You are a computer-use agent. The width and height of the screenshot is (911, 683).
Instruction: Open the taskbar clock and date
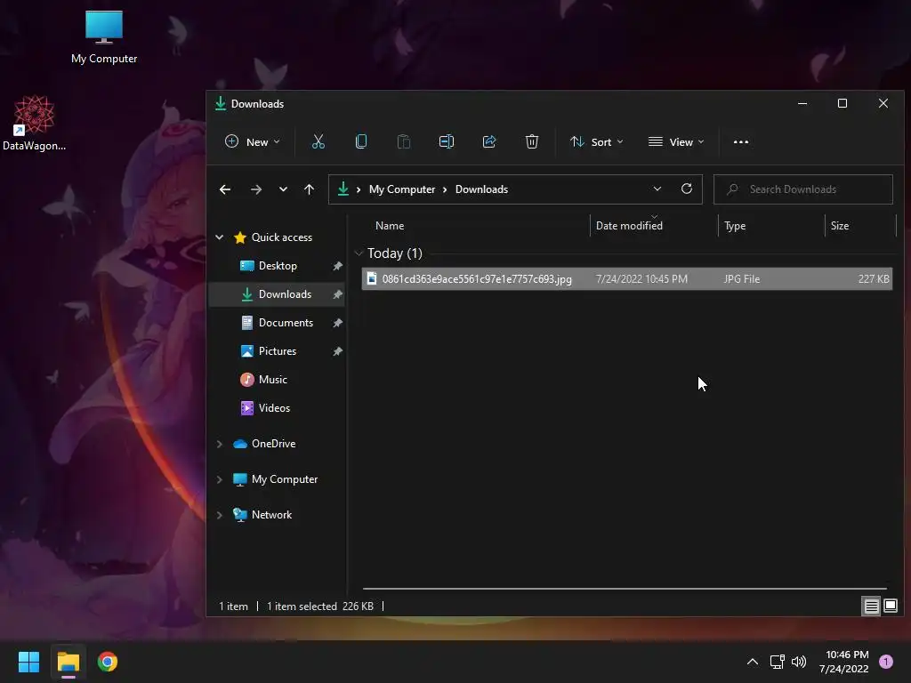point(844,662)
